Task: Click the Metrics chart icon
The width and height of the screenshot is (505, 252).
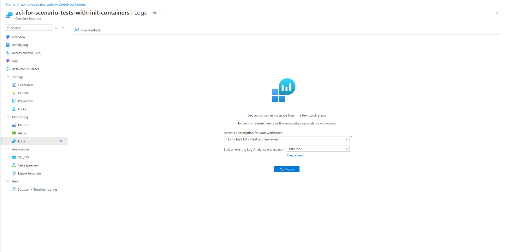Action: click(x=14, y=125)
